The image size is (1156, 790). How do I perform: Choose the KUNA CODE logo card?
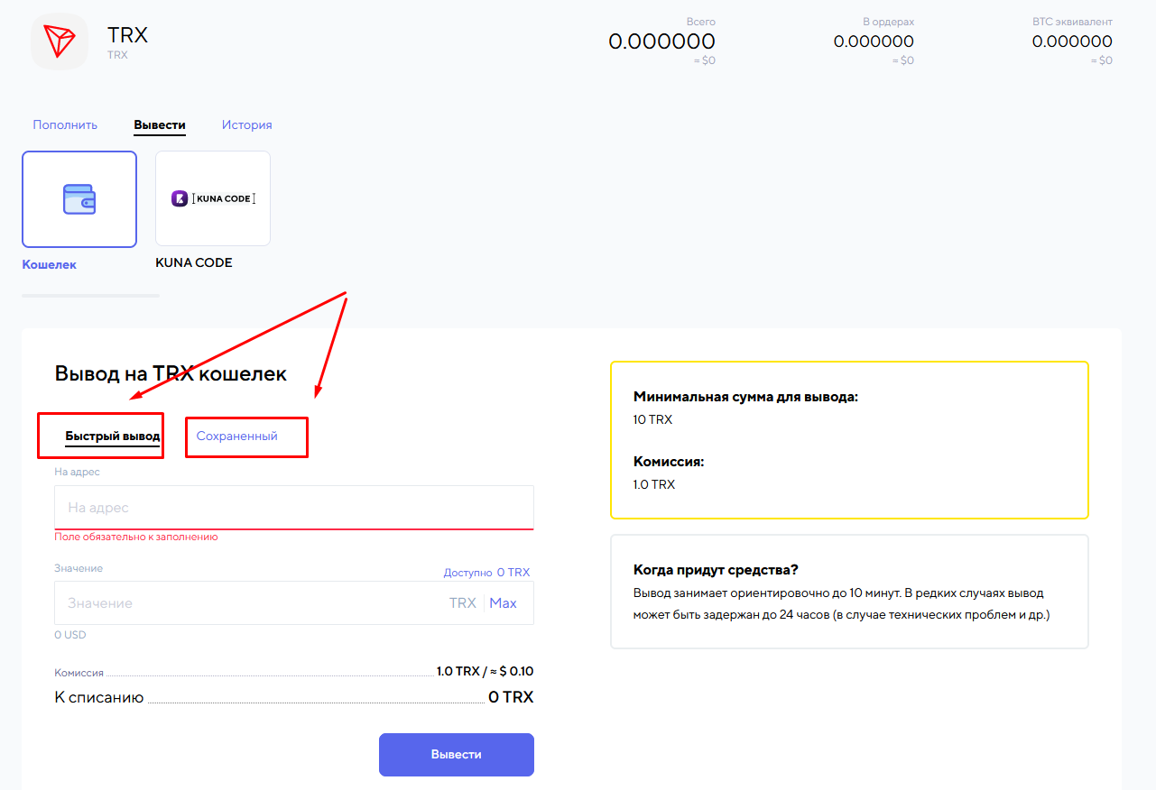[x=213, y=199]
